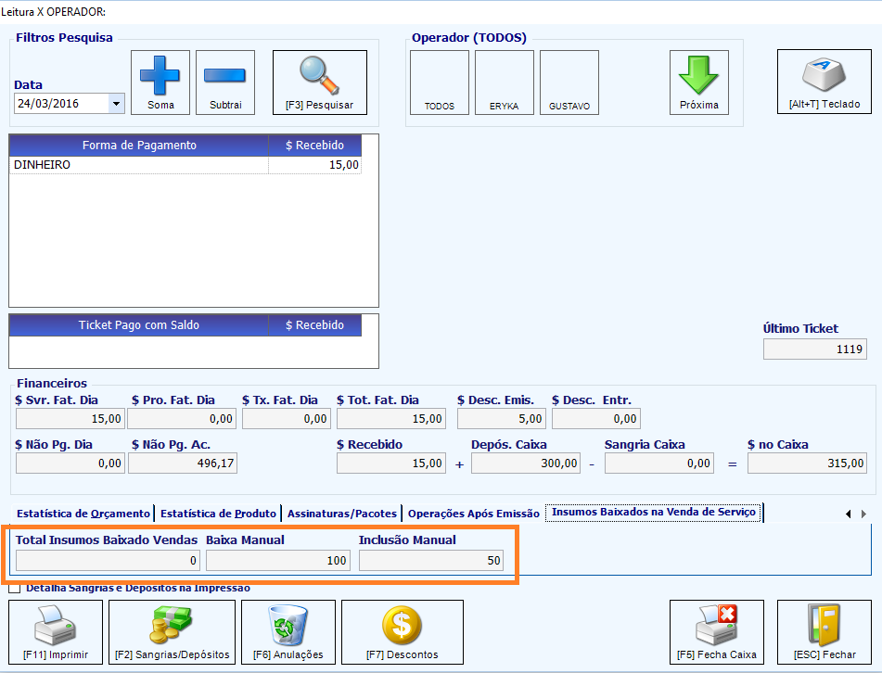Click the blue minus Subtrai button
Image resolution: width=882 pixels, height=673 pixels.
pyautogui.click(x=225, y=83)
